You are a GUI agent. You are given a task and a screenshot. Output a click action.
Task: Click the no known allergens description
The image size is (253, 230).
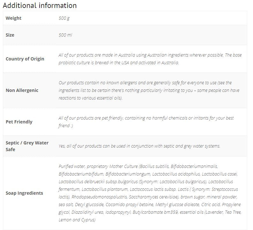point(149,90)
